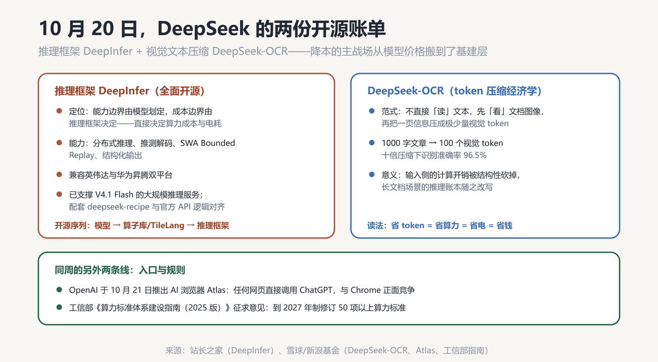Click the text "十倍压缩下识别准确率 96.5%"

[434, 155]
